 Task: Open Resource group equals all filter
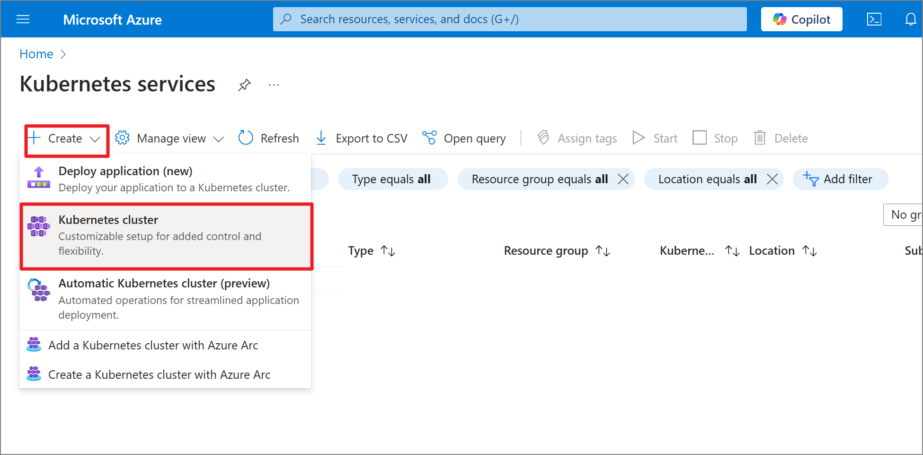540,179
